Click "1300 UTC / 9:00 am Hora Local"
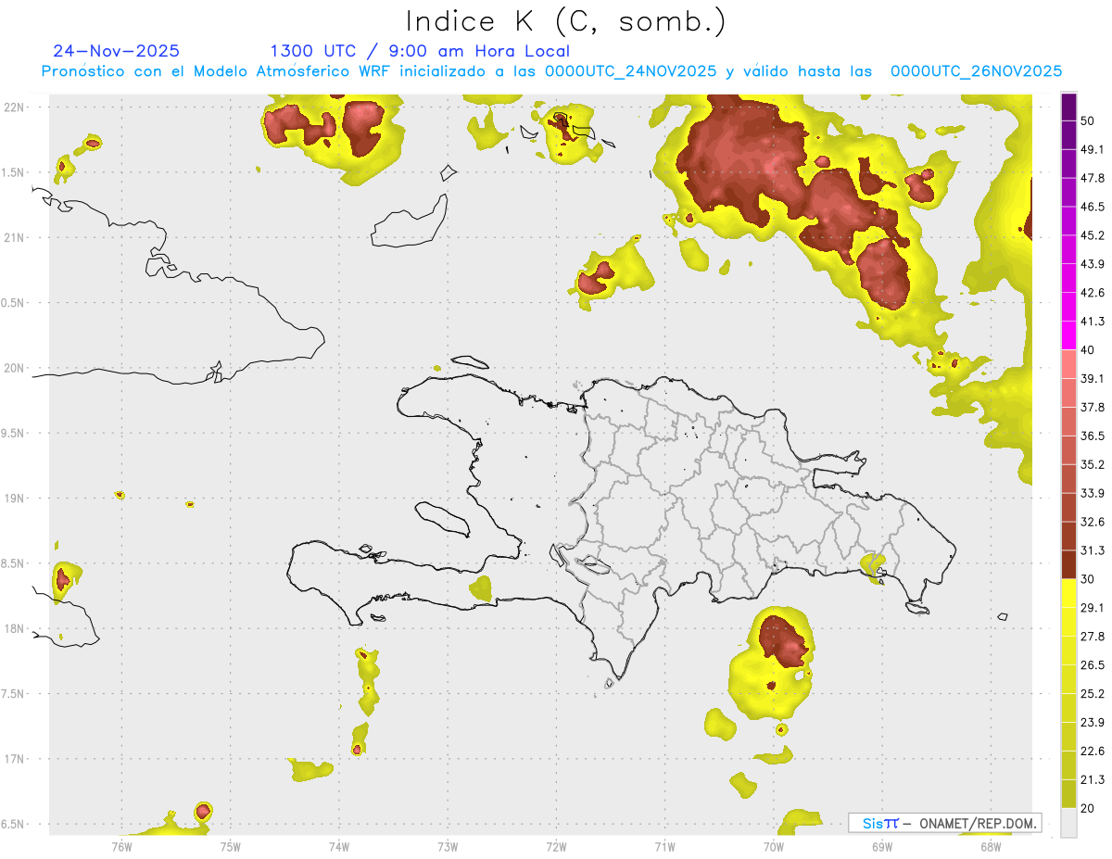This screenshot has height=859, width=1112. (x=420, y=51)
